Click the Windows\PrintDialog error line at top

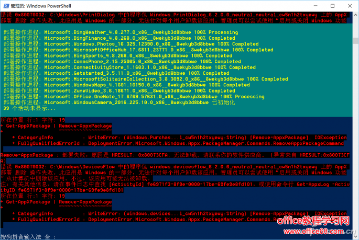[173, 15]
